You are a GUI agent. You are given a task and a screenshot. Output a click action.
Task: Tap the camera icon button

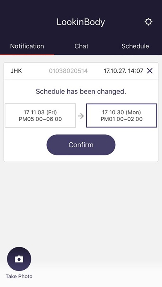click(19, 259)
